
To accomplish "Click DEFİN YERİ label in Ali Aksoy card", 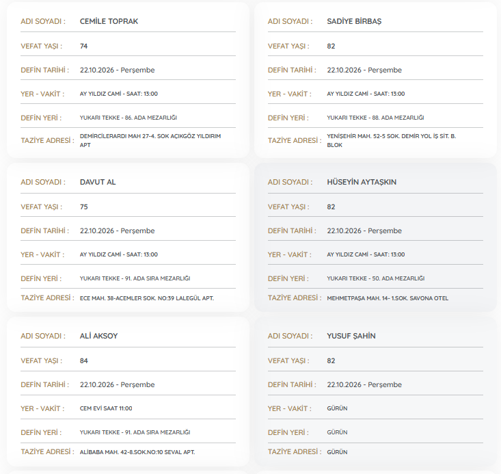I will pos(41,433).
